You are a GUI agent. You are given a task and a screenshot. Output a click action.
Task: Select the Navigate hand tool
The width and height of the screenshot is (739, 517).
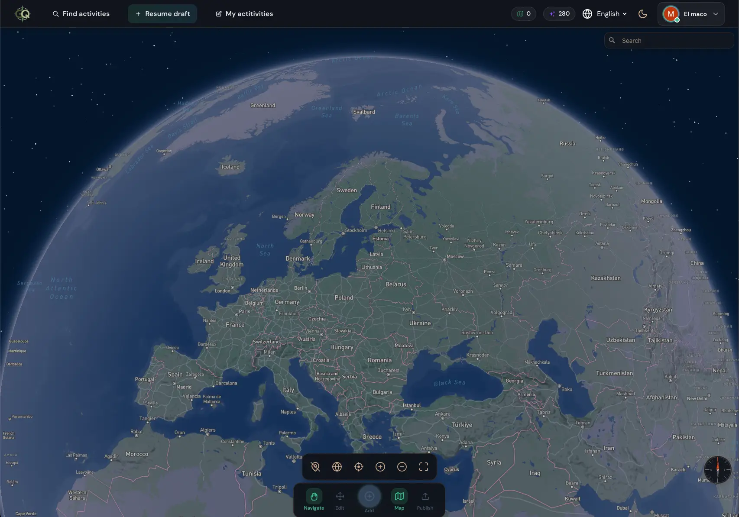coord(314,500)
